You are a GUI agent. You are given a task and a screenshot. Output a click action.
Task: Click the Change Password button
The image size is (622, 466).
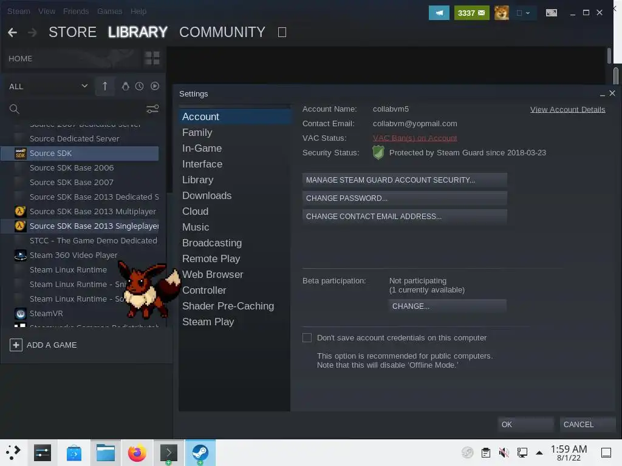tap(405, 198)
